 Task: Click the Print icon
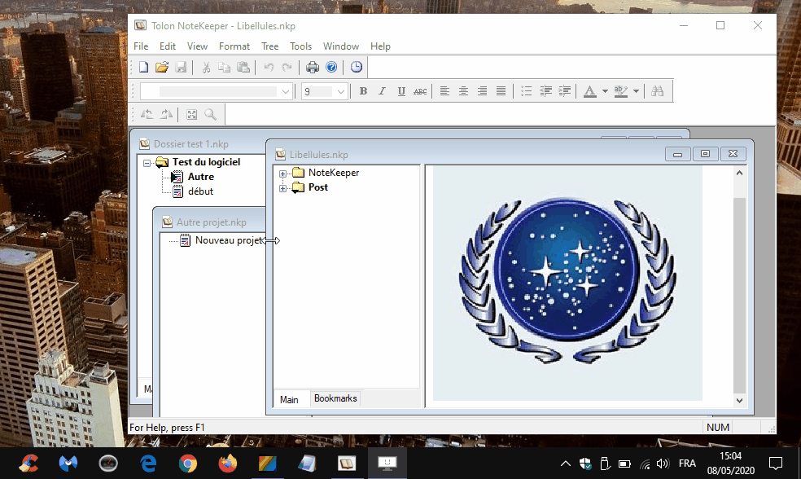click(x=312, y=67)
